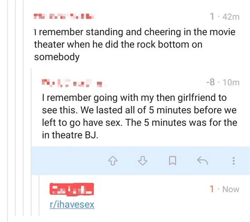This screenshot has height=222, width=250.
Task: Tap the word 'somebody' in first comment
Action: tap(57, 57)
